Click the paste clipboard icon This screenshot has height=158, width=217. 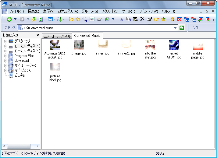[135, 19]
